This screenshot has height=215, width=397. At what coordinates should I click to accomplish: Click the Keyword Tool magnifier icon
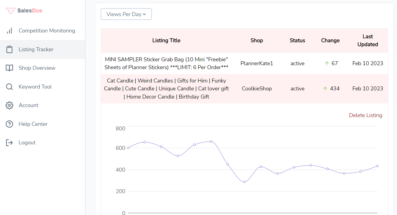point(9,87)
